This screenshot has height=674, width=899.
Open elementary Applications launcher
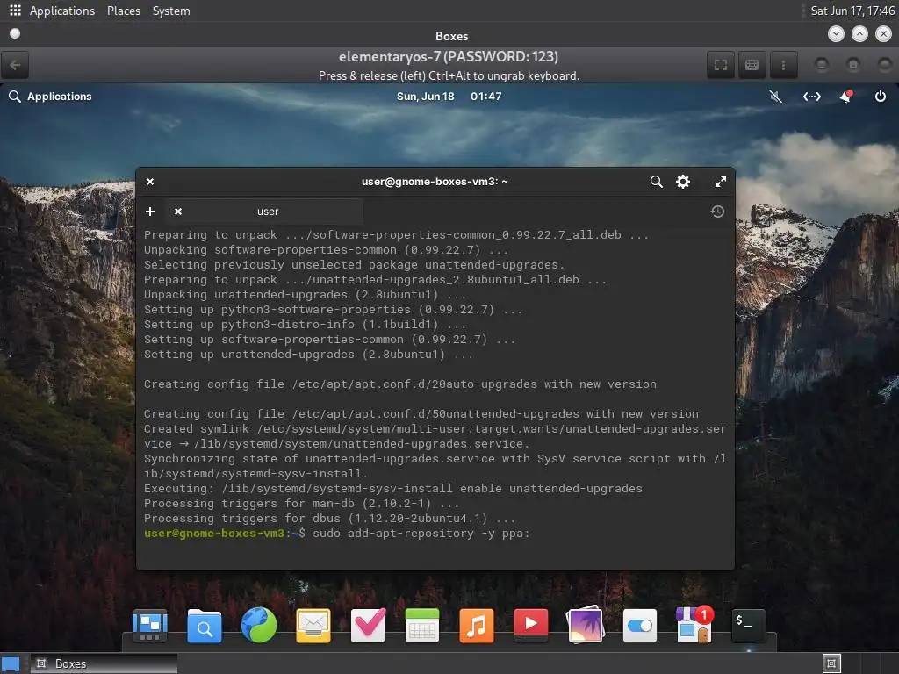[50, 97]
